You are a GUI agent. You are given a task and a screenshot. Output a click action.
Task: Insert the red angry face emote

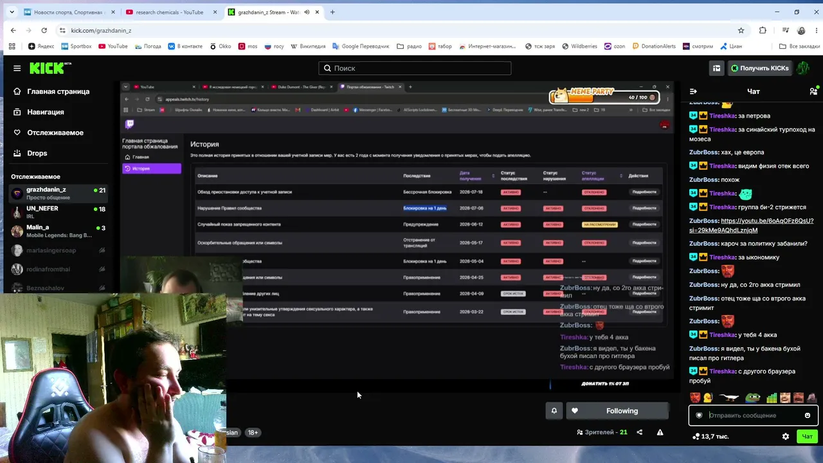tap(695, 398)
